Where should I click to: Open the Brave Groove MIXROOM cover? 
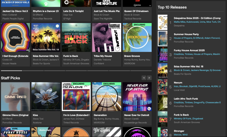137,37
